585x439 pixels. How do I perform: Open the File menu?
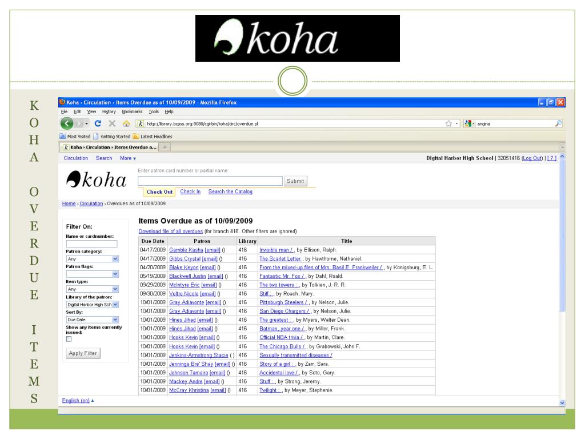[64, 111]
